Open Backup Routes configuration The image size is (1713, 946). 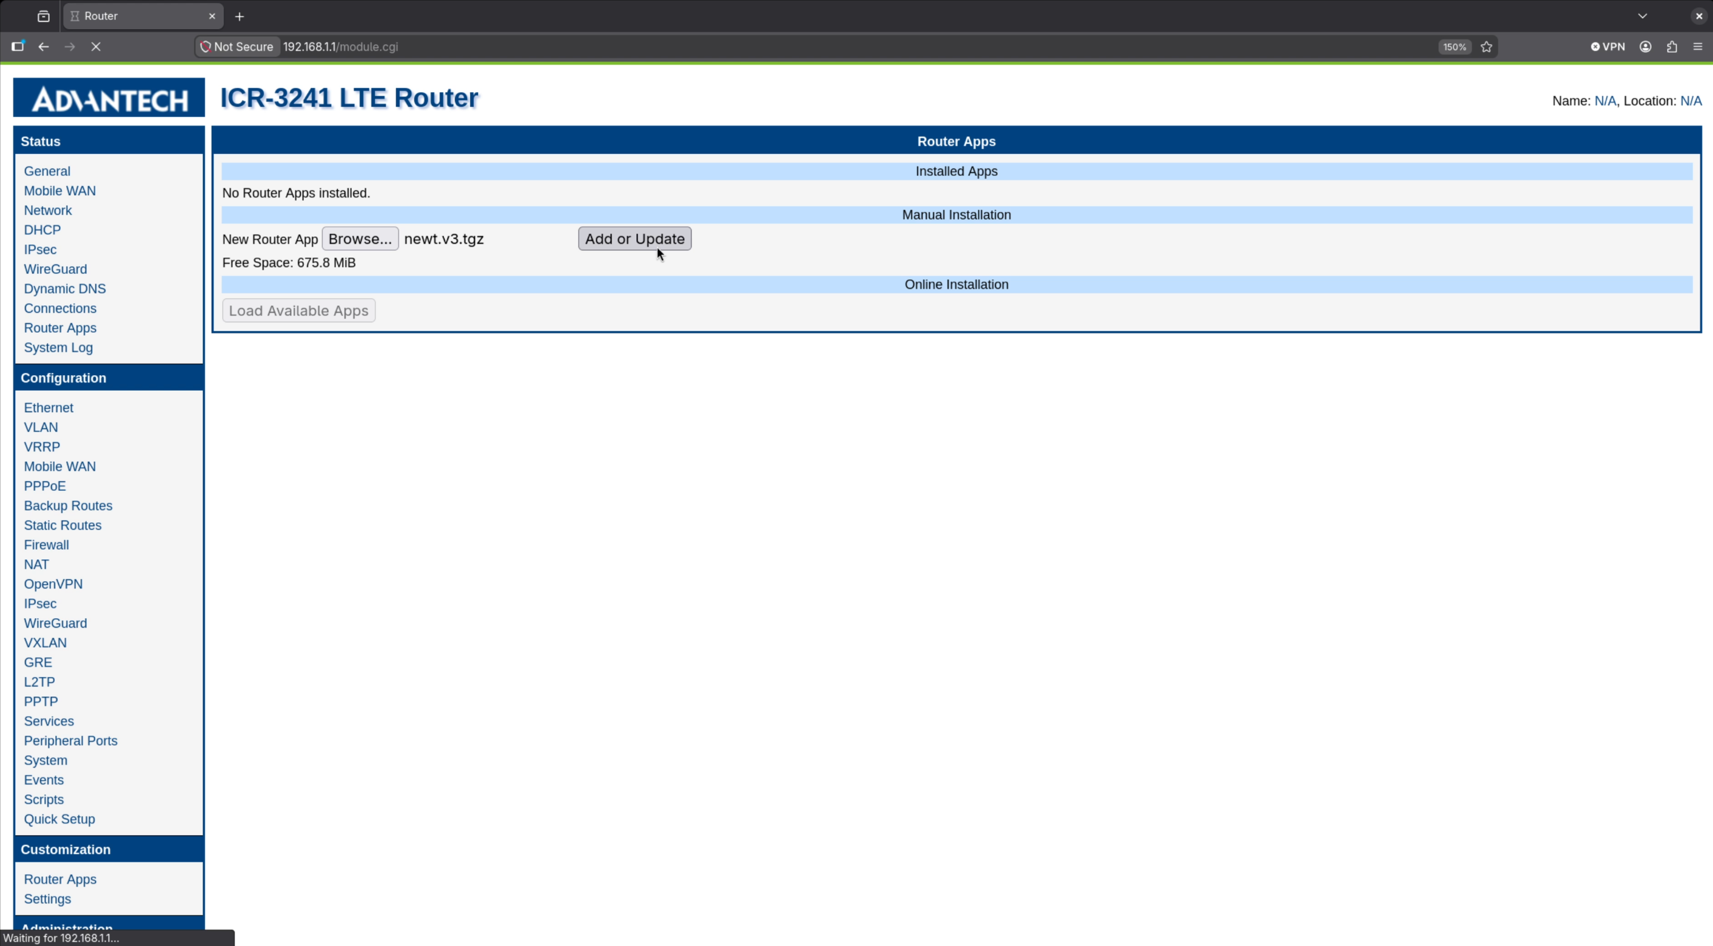[x=68, y=505]
